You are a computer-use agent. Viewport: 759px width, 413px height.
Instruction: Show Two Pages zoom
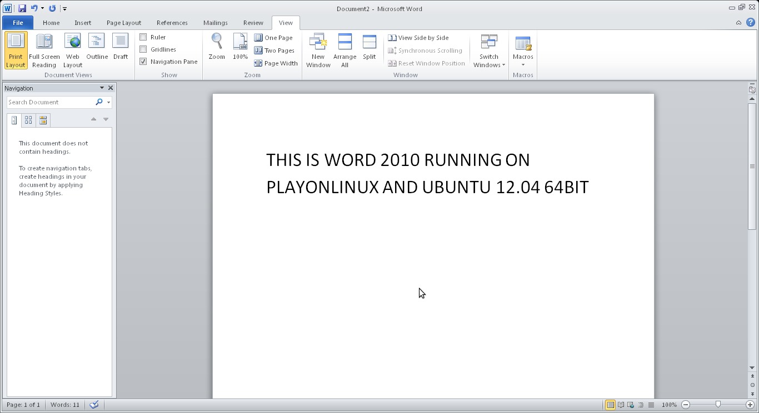click(x=274, y=51)
